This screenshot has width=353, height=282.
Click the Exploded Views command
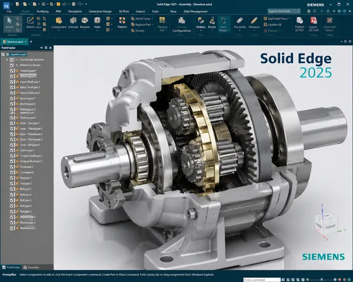click(x=275, y=19)
